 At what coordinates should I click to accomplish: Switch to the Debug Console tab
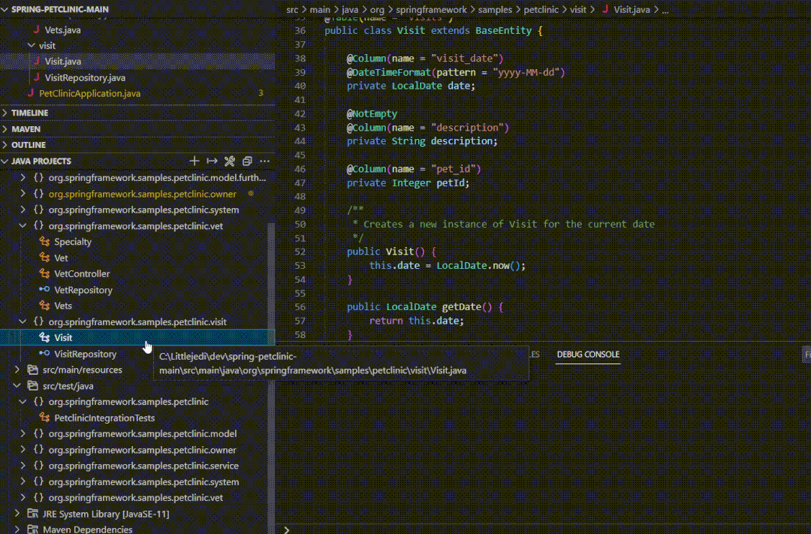[x=588, y=354]
